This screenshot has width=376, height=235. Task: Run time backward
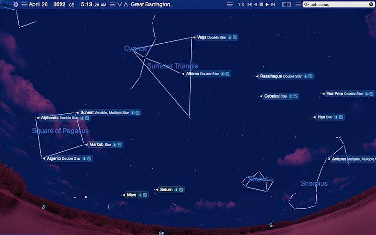[x=255, y=4]
